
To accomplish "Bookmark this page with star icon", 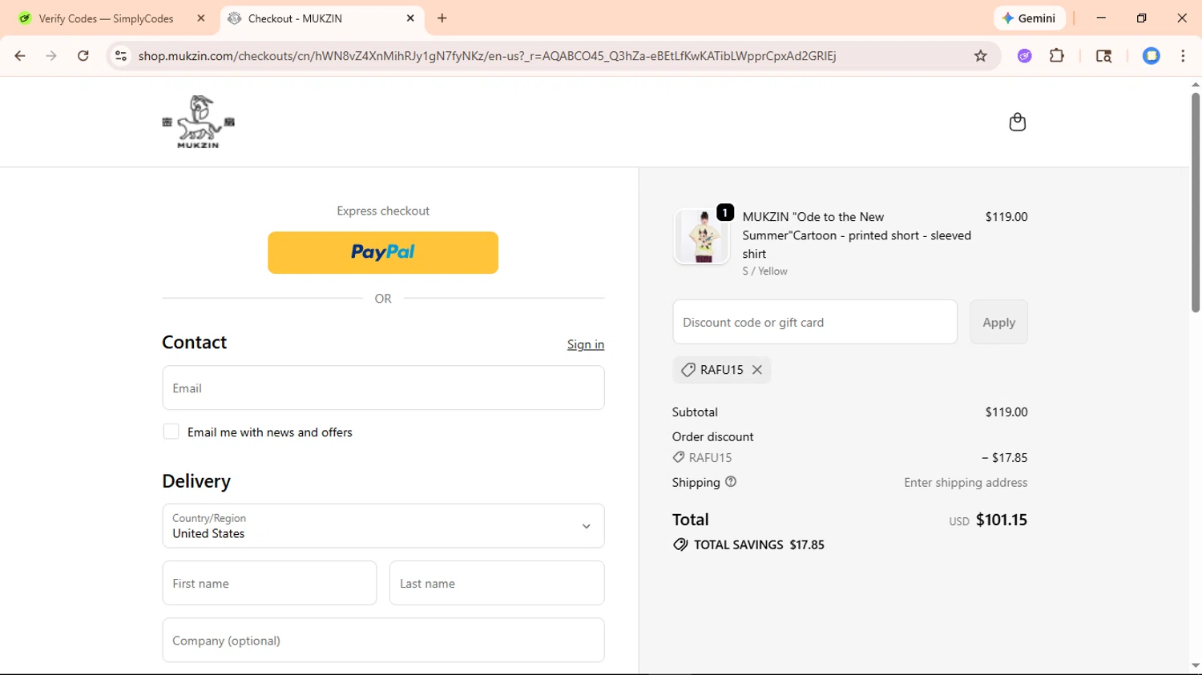I will click(x=980, y=56).
